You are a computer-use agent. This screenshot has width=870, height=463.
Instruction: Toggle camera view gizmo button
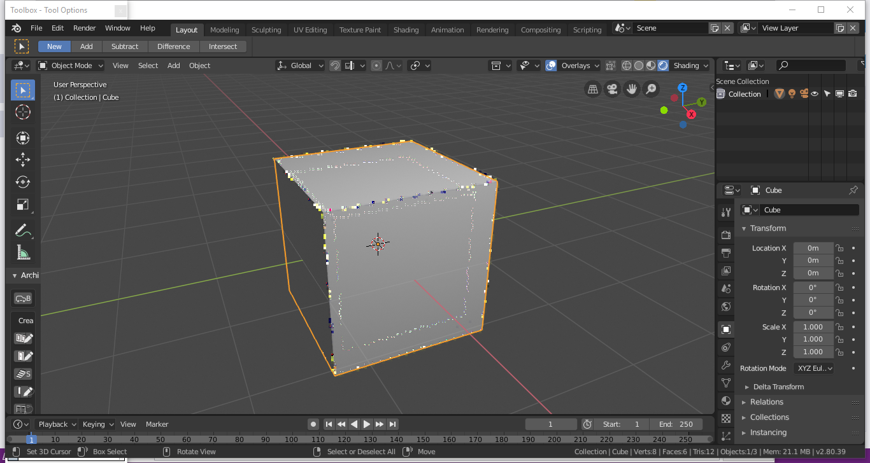[612, 89]
